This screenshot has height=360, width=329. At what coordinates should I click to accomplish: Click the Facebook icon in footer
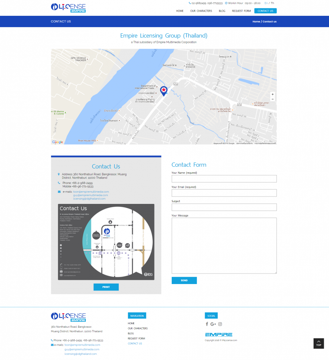pos(207,324)
